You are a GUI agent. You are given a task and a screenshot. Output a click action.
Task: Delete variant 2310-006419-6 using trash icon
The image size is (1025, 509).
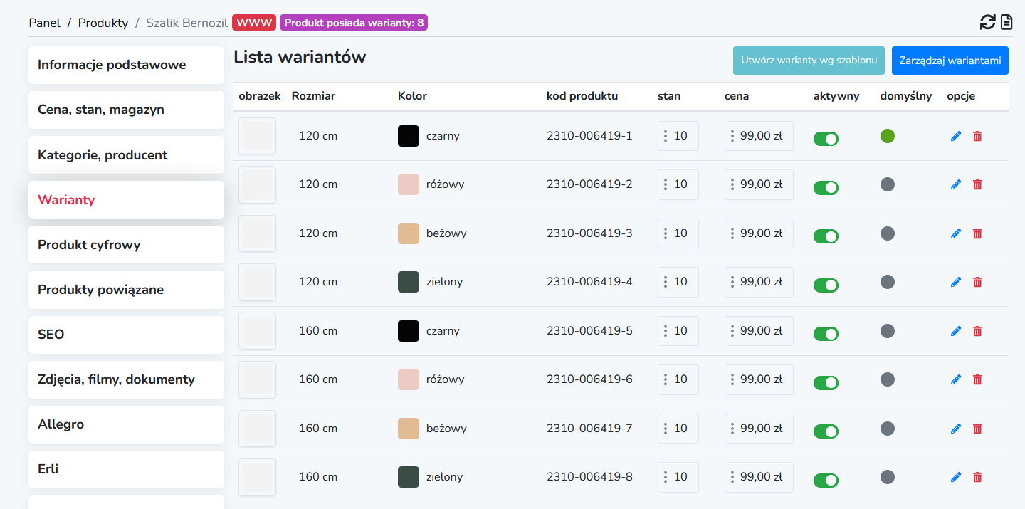(x=977, y=379)
